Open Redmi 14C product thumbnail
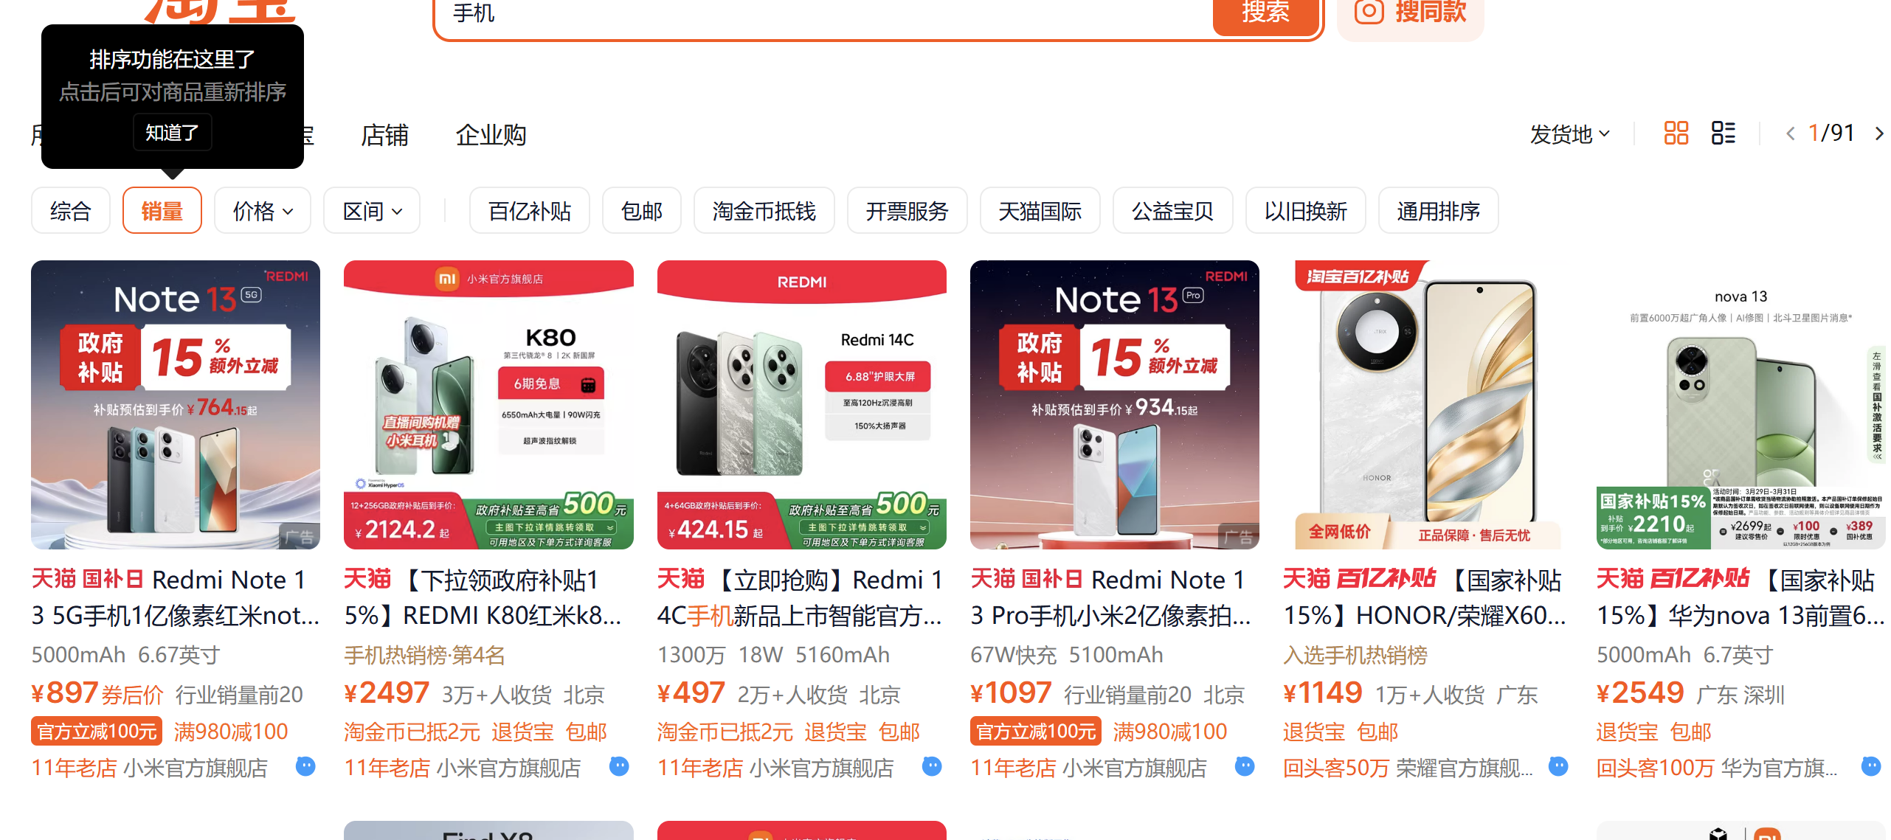The width and height of the screenshot is (1891, 840). pos(801,405)
